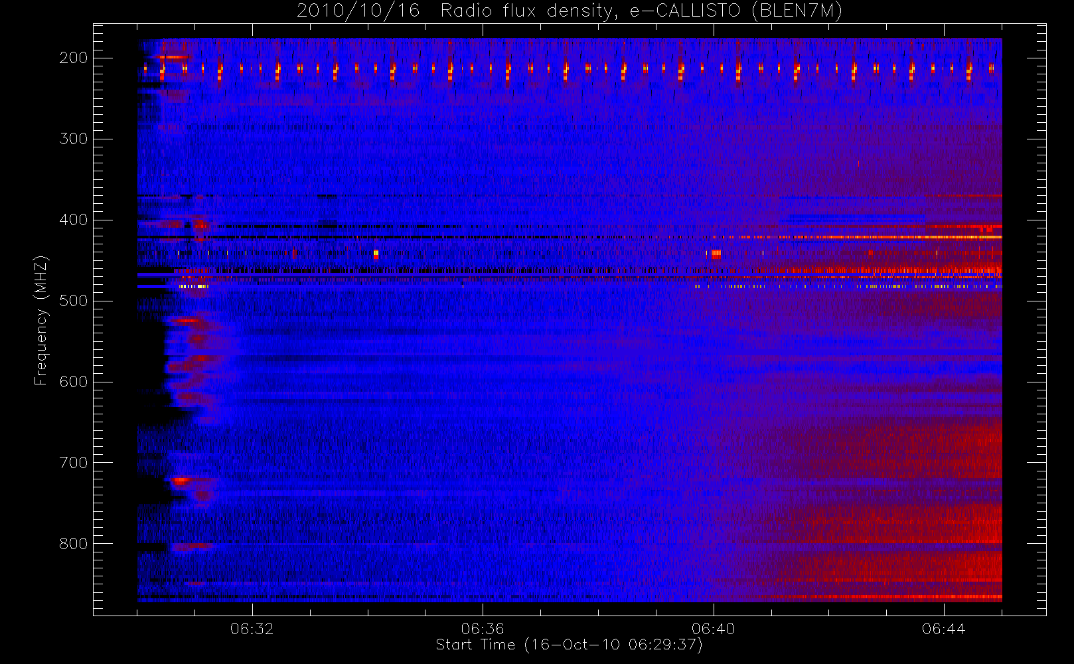This screenshot has width=1074, height=664.
Task: Click the 500 frequency tick label
Action: pyautogui.click(x=73, y=301)
